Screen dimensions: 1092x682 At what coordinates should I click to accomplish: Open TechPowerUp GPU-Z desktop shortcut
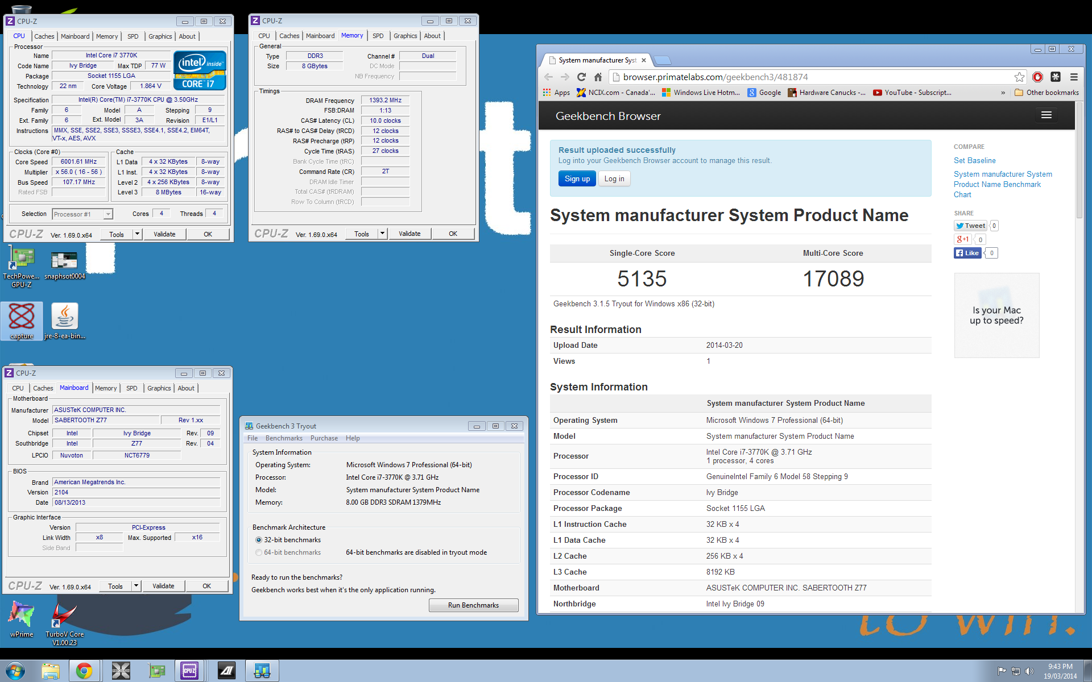(22, 266)
